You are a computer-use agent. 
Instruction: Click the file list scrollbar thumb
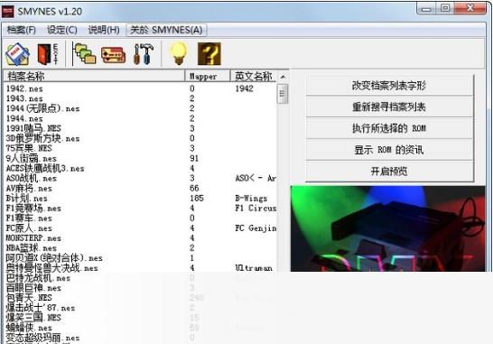click(282, 93)
